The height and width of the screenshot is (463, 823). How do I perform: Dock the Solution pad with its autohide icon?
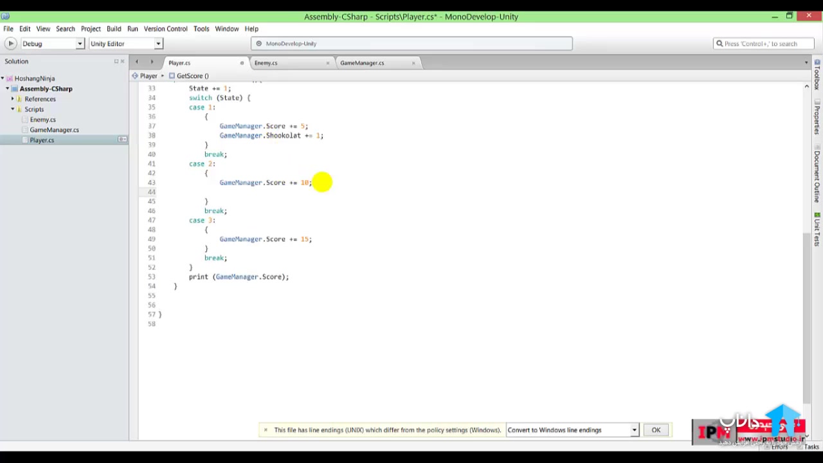tap(116, 62)
